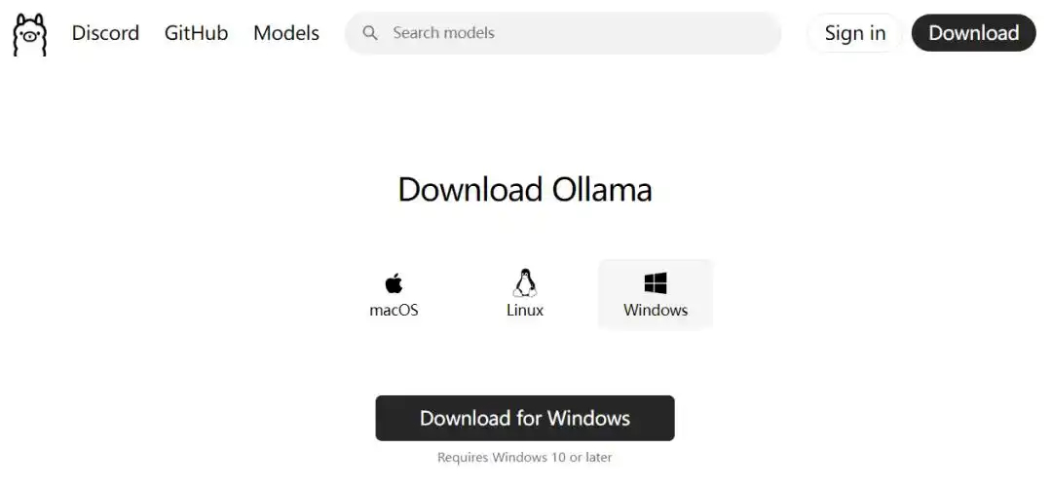Screen dimensions: 1052x485
Task: Select the highlighted Windows platform tile
Action: [x=656, y=294]
